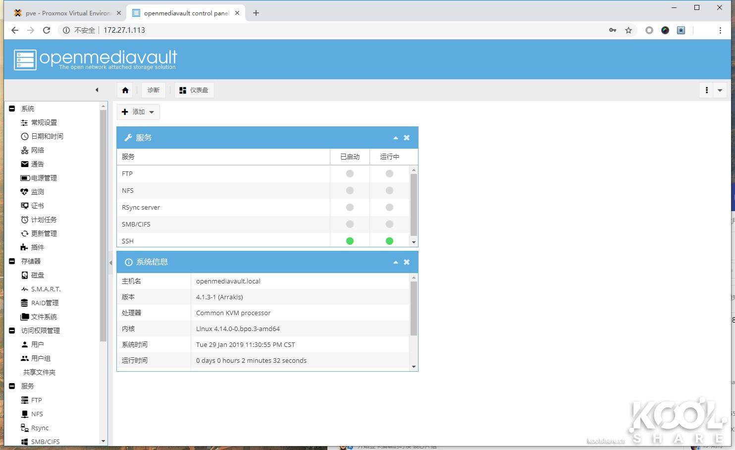Click the openmediavault logo

[x=96, y=59]
